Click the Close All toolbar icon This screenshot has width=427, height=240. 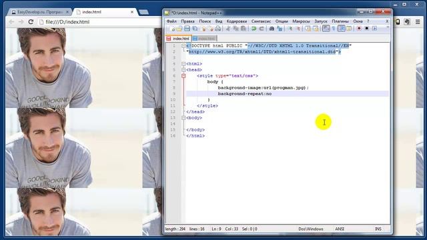[x=211, y=29]
